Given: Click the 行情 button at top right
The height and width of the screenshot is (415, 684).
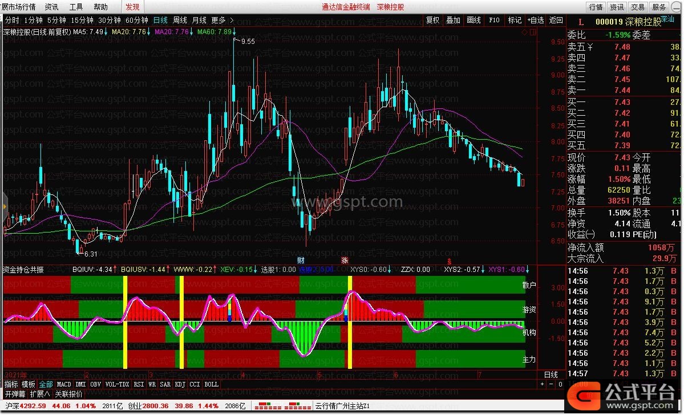Looking at the screenshot, I should click(596, 7).
